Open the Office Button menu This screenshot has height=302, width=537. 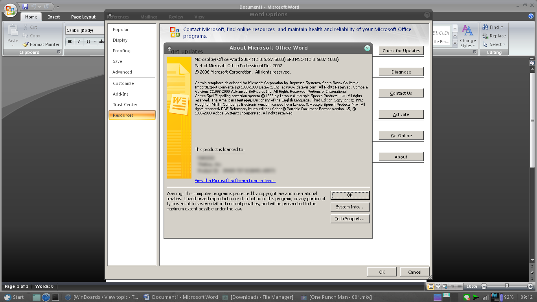point(10,10)
